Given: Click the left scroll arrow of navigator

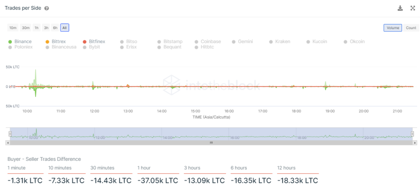Looking at the screenshot, I should tap(7, 143).
